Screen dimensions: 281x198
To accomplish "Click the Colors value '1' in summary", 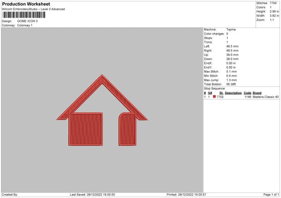I will pyautogui.click(x=271, y=7).
